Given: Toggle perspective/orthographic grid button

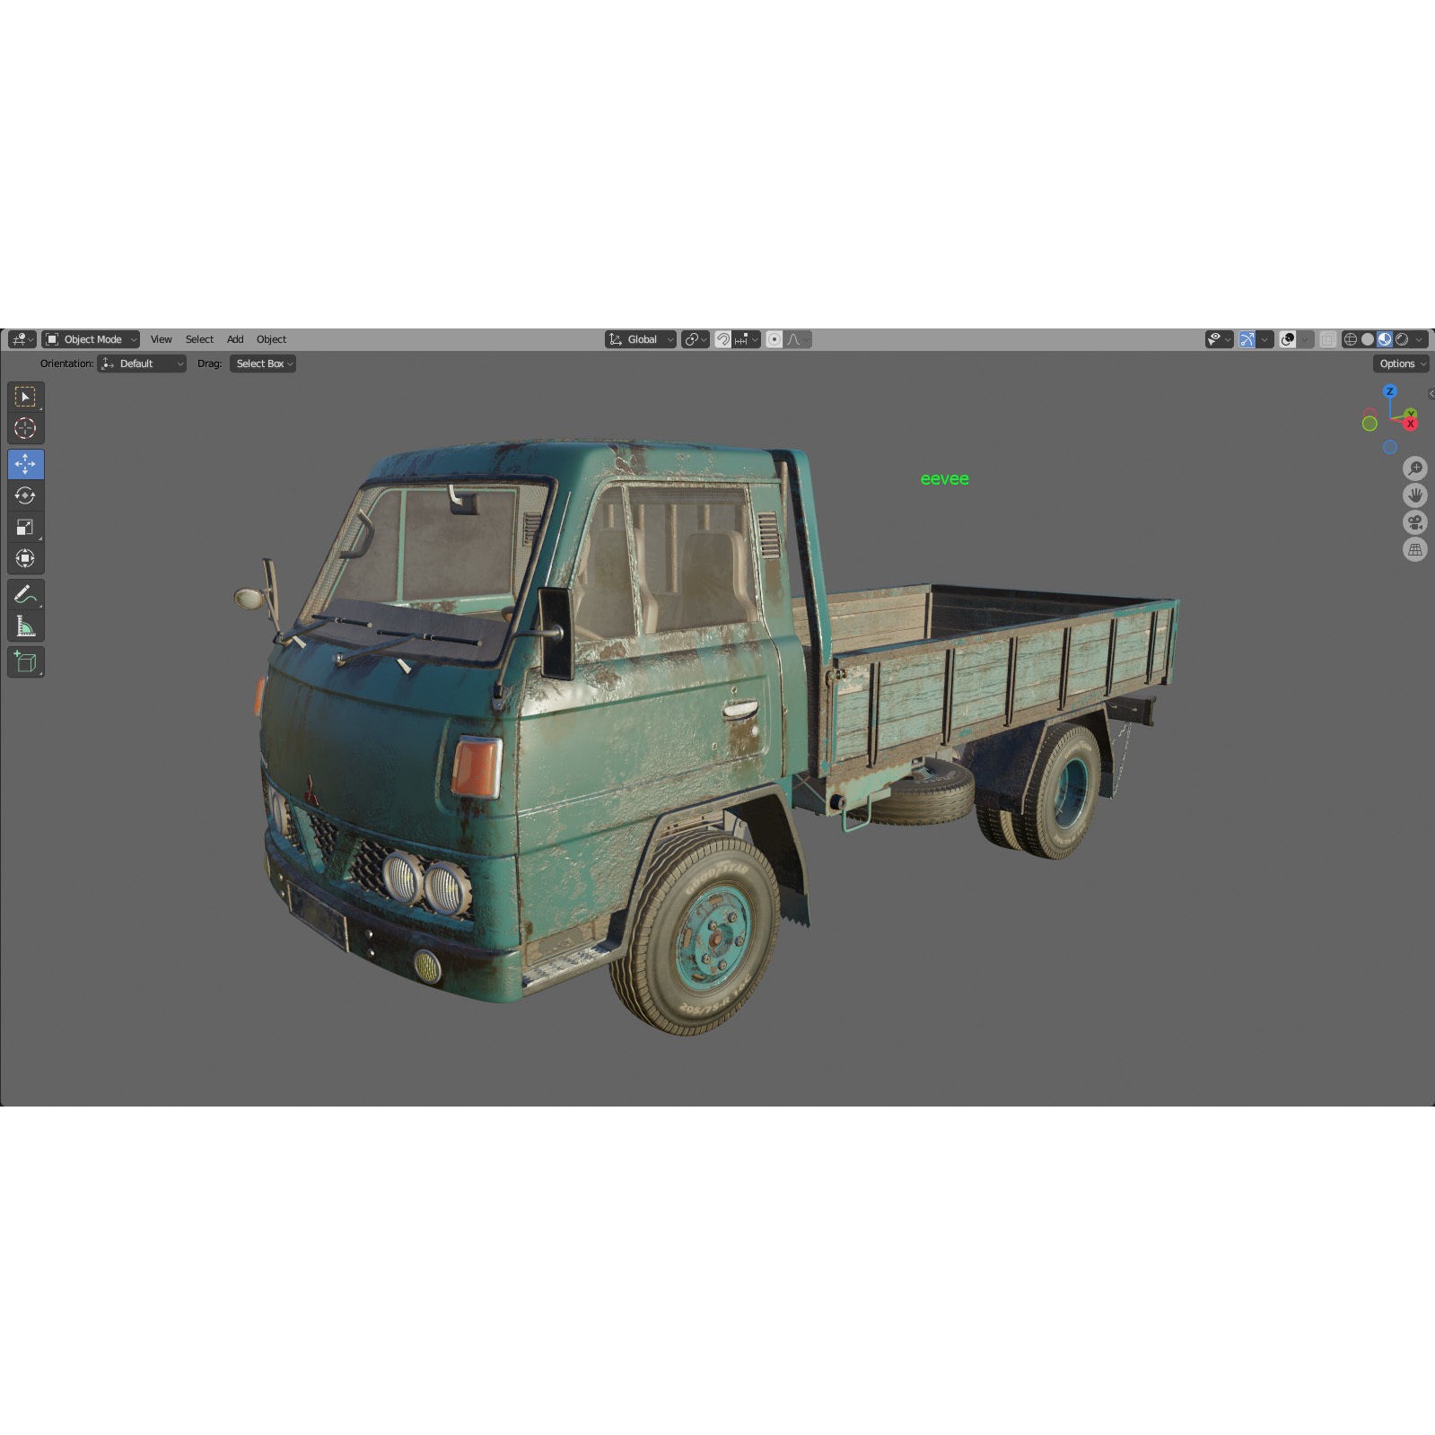Looking at the screenshot, I should click(1415, 549).
